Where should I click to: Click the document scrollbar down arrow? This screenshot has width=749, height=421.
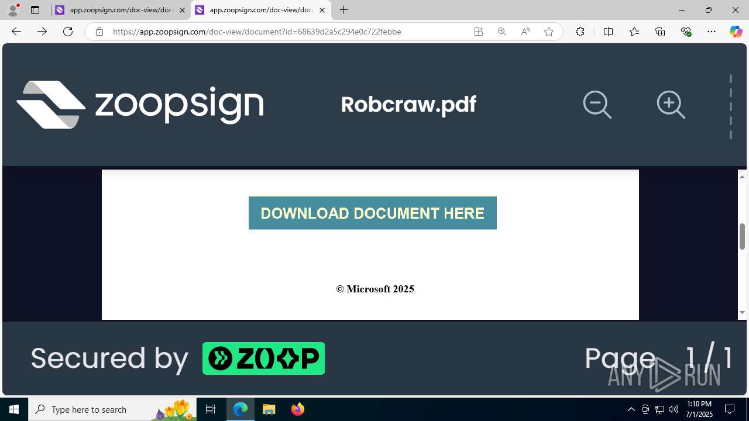pos(742,312)
